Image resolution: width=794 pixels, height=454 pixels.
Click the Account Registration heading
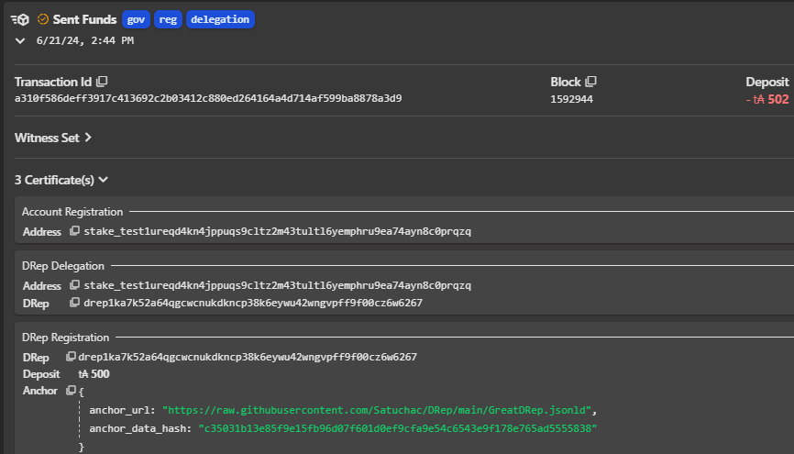[72, 212]
